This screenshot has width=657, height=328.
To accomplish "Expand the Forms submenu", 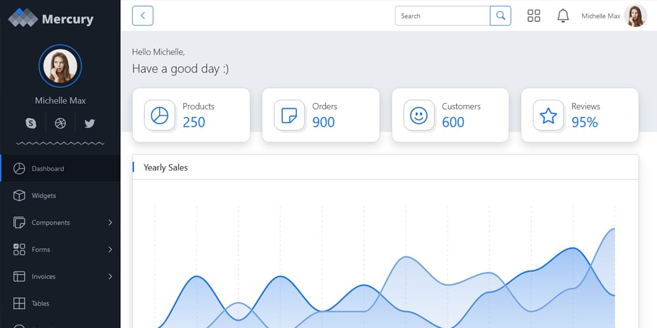I will [x=110, y=249].
